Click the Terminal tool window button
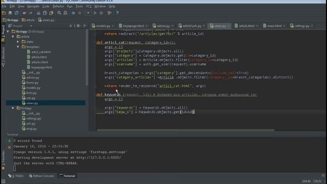The image size is (327, 184). click(x=67, y=176)
